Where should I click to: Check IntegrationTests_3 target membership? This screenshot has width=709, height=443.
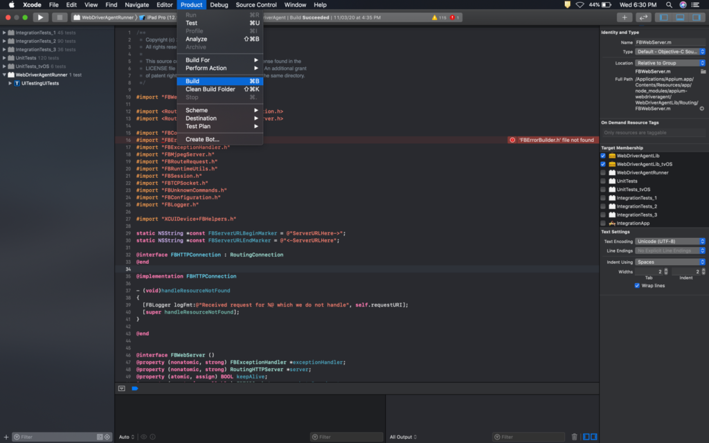[603, 215]
